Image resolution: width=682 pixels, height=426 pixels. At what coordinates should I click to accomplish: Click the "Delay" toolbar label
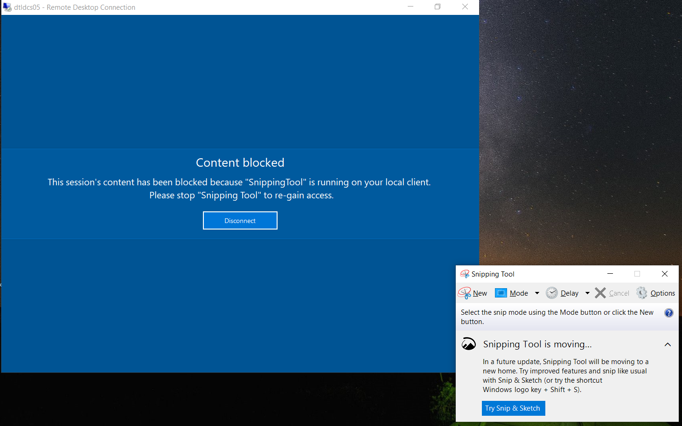pyautogui.click(x=569, y=293)
